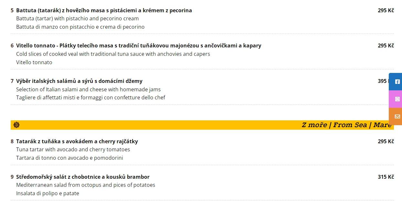Click 'Tagliere di affettati misti' Italian description

point(91,97)
